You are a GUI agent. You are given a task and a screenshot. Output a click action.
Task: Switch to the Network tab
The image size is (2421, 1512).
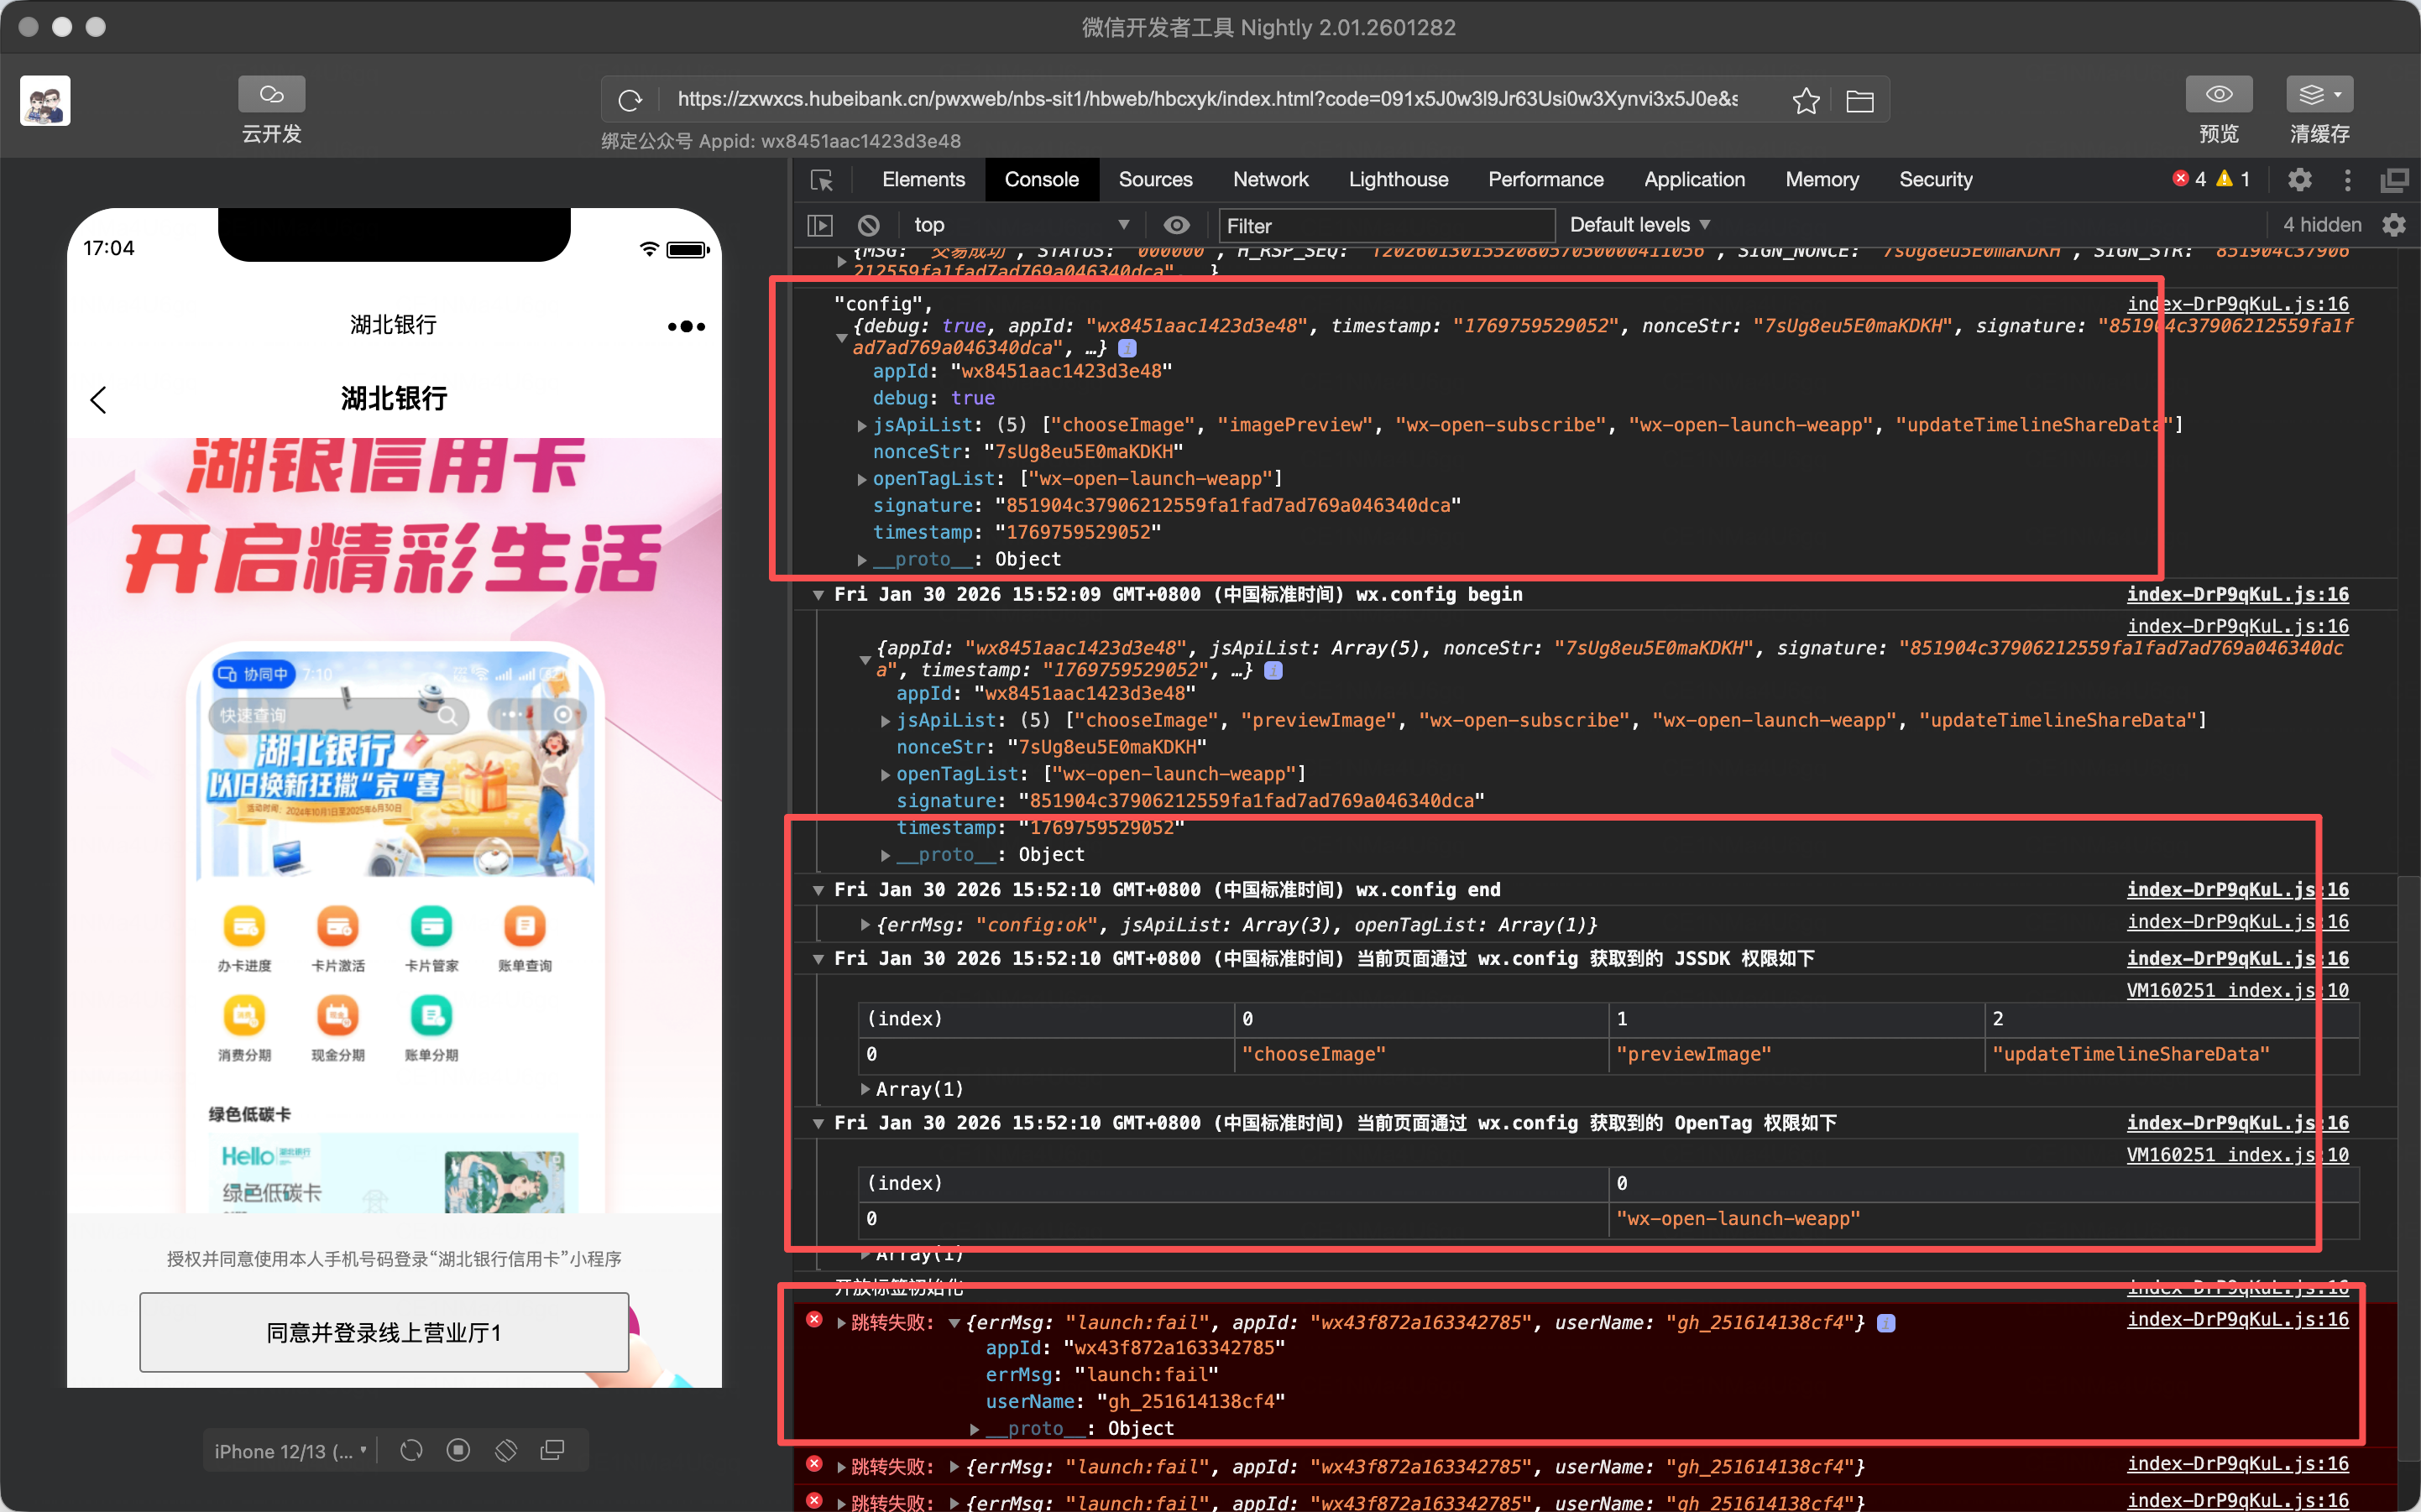tap(1269, 180)
